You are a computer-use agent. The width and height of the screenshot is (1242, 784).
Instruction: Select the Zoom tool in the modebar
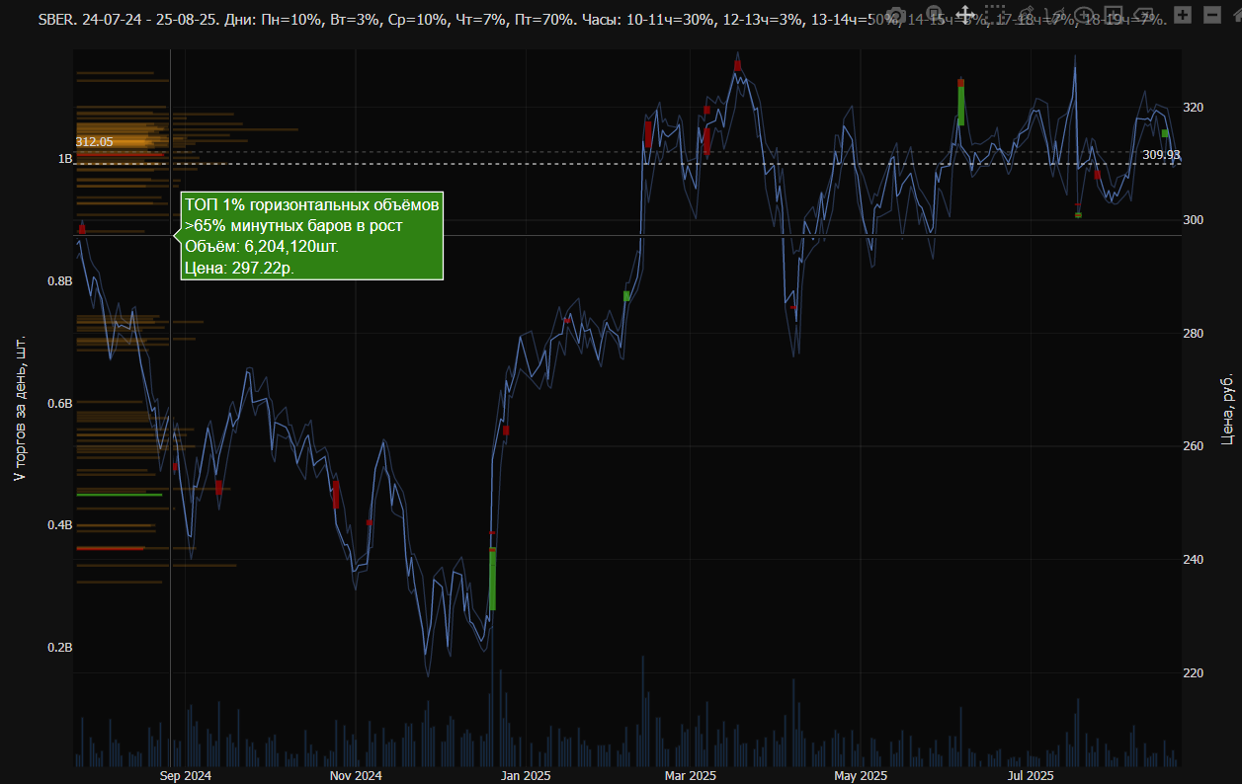click(934, 15)
